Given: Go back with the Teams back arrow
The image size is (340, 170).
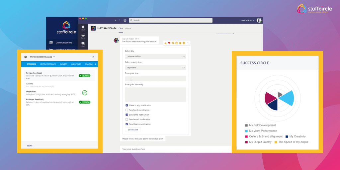Looking at the screenshot, I should point(115,20).
